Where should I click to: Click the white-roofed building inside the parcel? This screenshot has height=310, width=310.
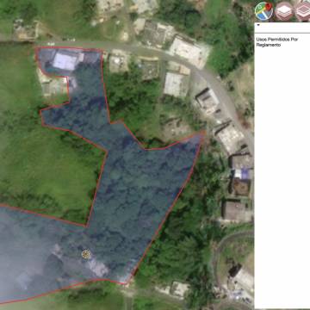[x=65, y=61]
